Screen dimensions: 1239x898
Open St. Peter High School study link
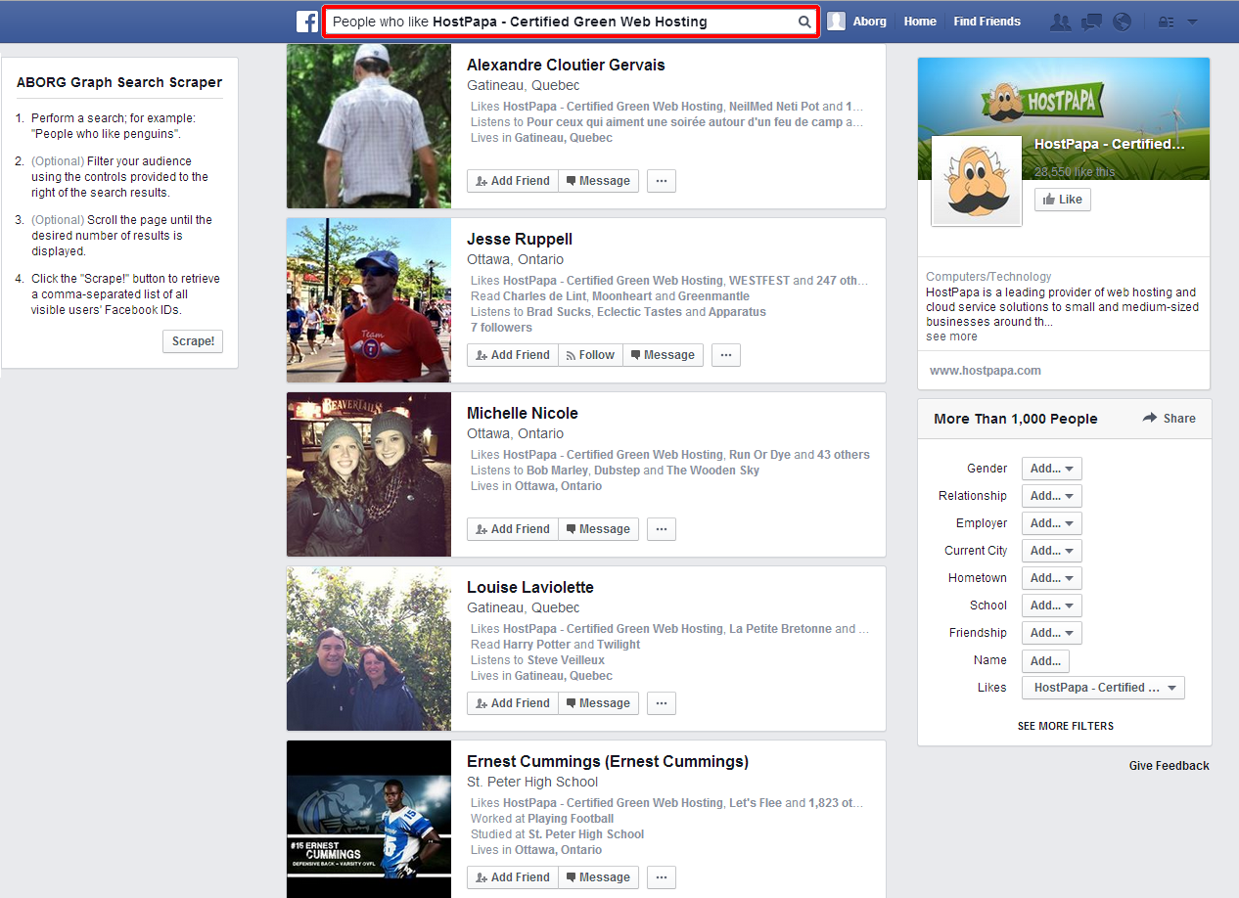tap(586, 834)
